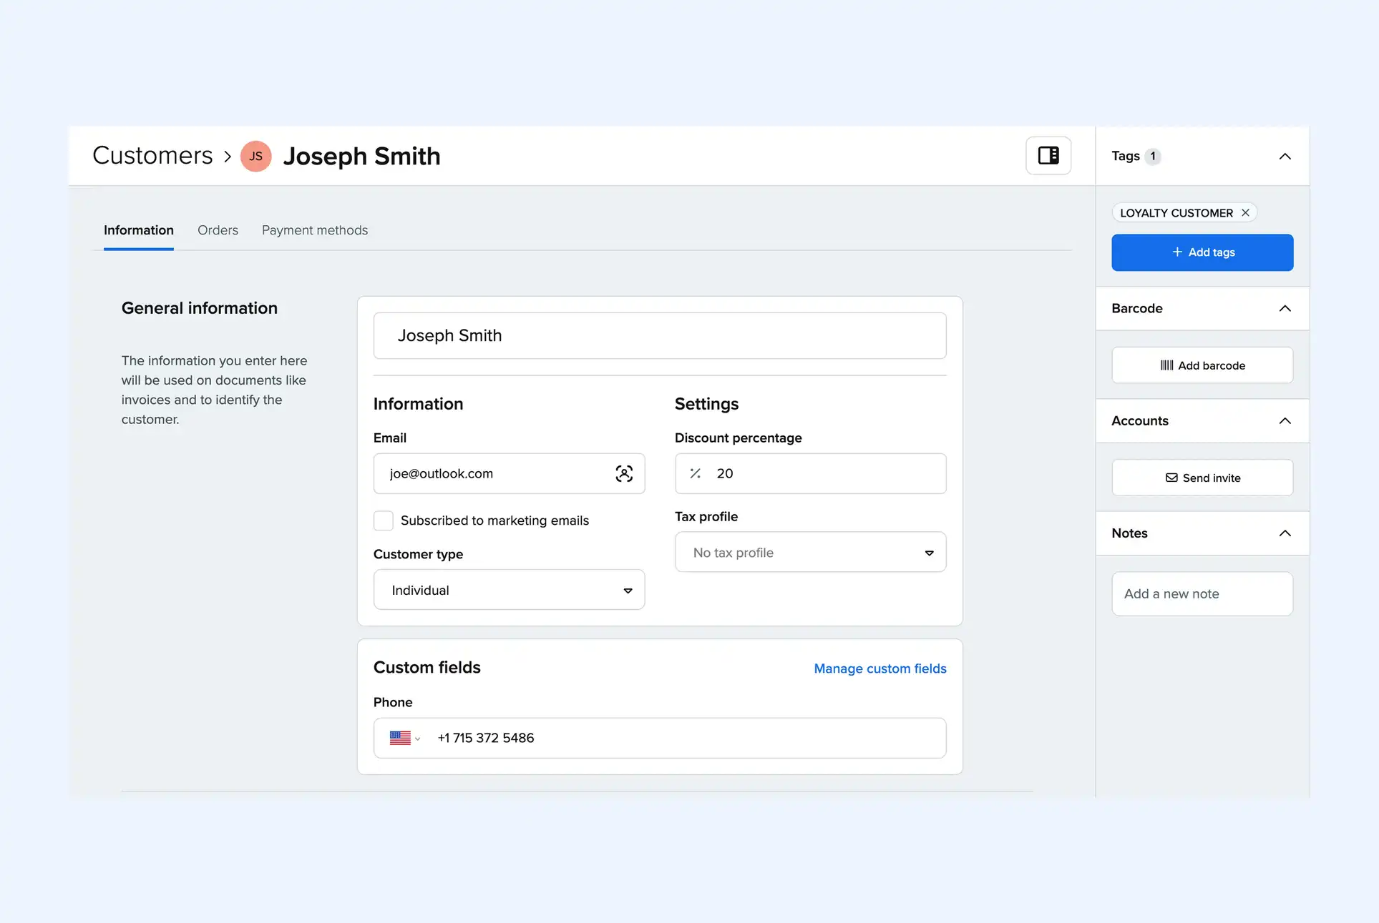The width and height of the screenshot is (1379, 923).
Task: Click the plus icon on Add tags
Action: pos(1176,252)
